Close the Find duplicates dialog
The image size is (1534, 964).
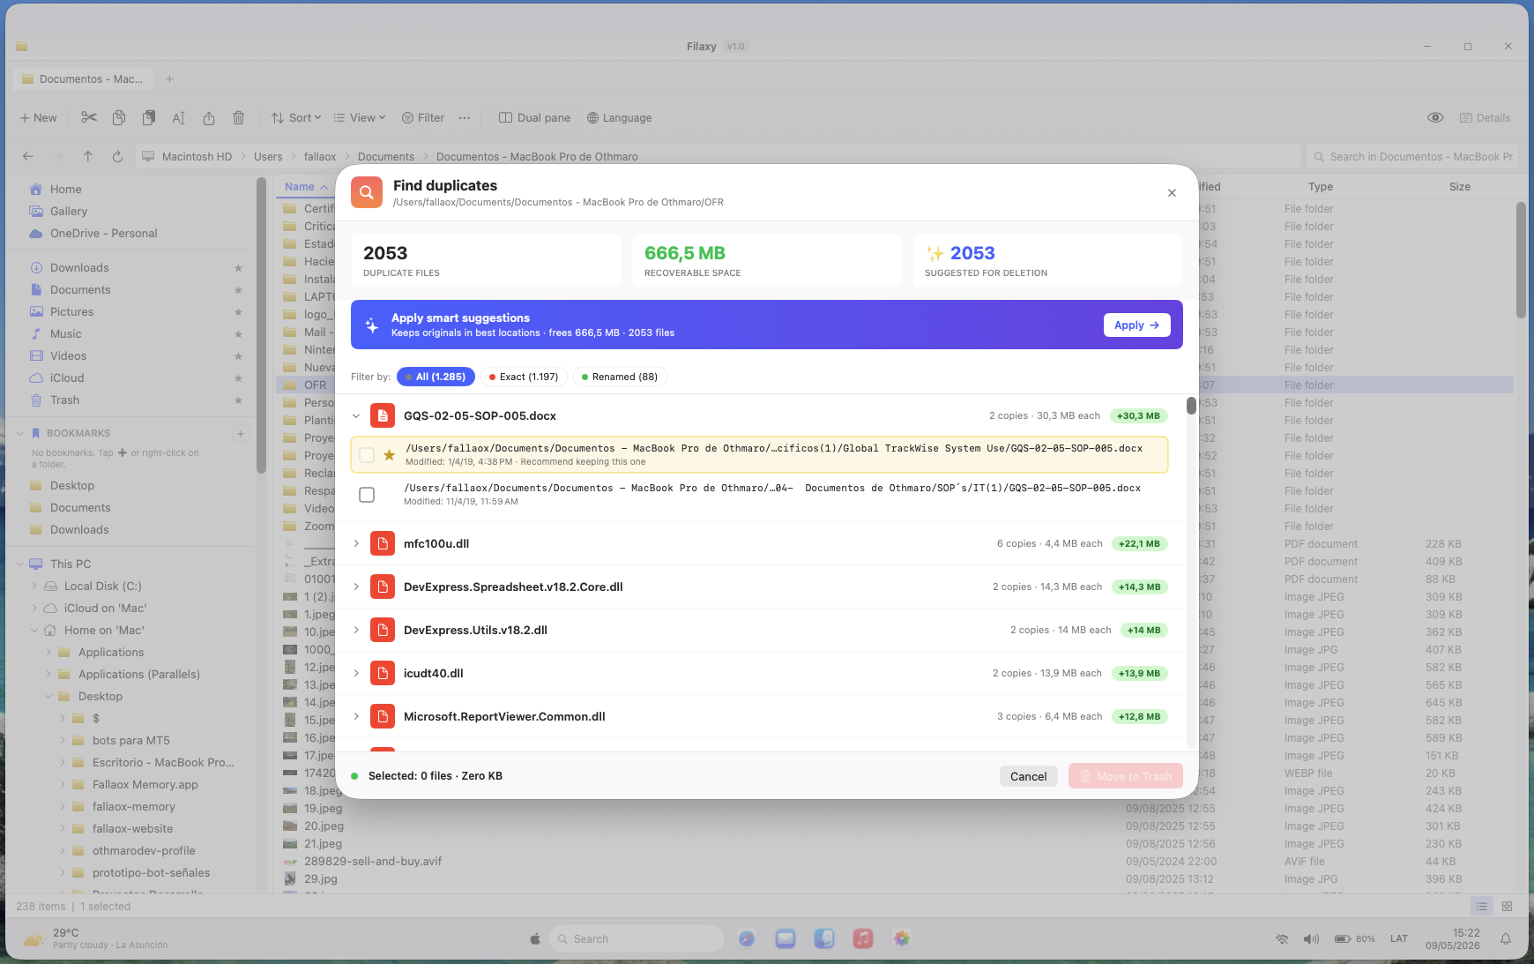(1172, 192)
